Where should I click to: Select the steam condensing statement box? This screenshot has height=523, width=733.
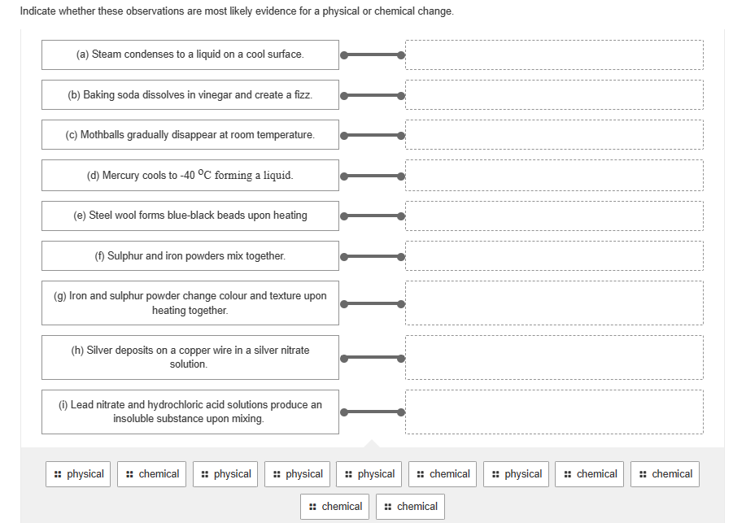click(190, 54)
